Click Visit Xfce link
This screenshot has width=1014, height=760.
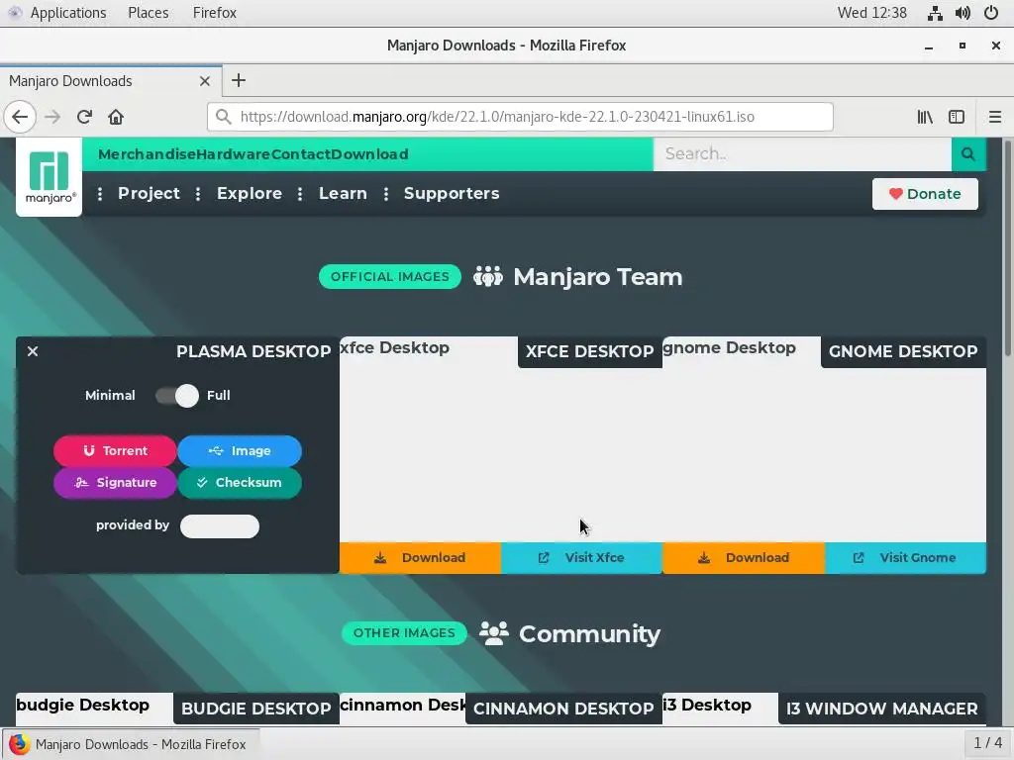pos(582,558)
